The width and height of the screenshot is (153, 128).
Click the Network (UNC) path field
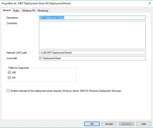(92, 53)
